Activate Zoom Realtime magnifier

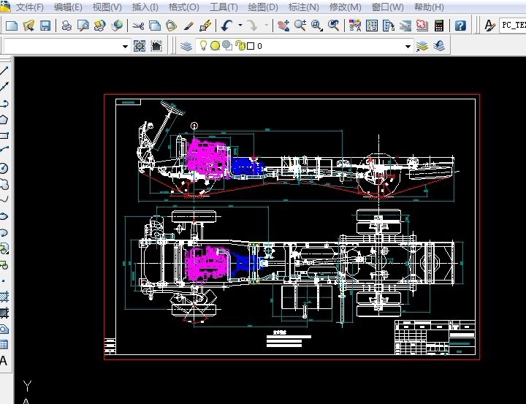point(300,26)
